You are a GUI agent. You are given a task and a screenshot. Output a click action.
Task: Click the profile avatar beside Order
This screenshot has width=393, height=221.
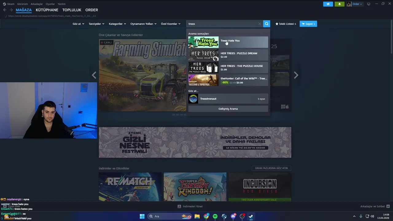(349, 4)
